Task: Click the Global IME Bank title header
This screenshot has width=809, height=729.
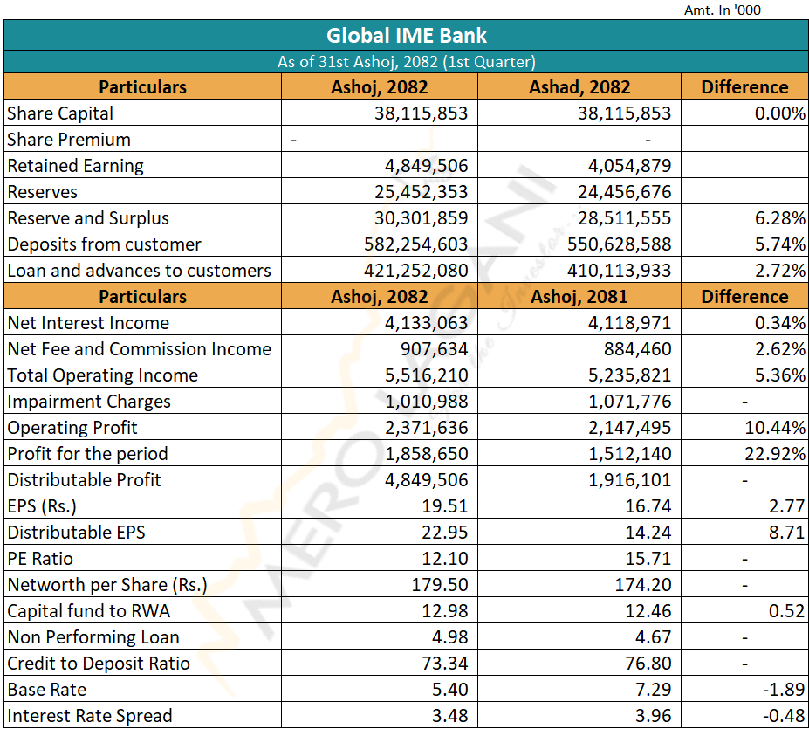Action: point(406,36)
